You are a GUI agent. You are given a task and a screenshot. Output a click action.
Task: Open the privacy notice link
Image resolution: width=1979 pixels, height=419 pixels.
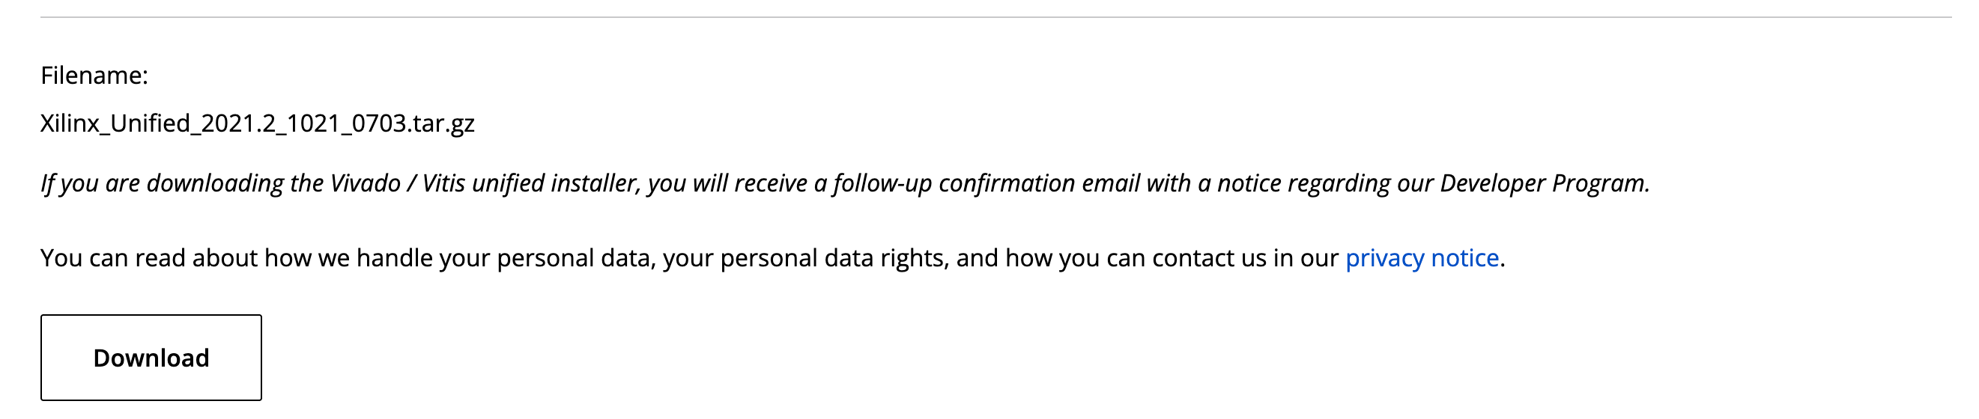pyautogui.click(x=1422, y=258)
